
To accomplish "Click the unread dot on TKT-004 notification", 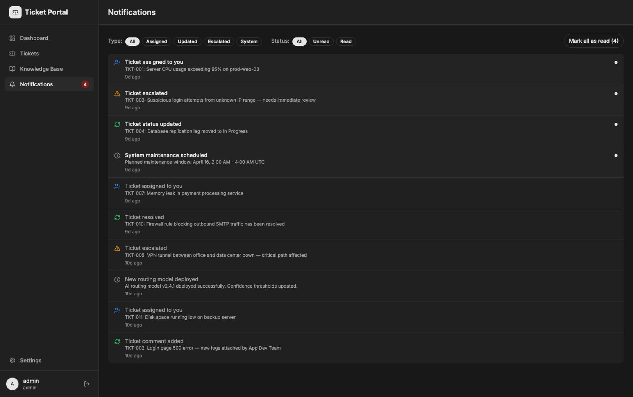I will pos(616,124).
